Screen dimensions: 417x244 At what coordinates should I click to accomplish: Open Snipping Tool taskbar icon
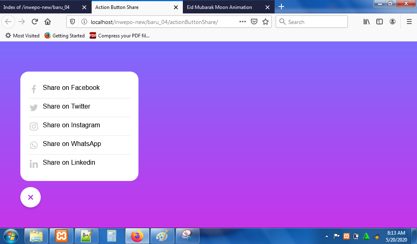pos(188,236)
